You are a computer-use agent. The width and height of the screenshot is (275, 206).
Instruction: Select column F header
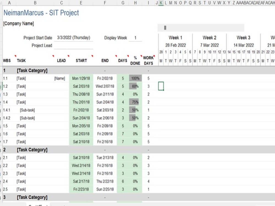pyautogui.click(x=105, y=3)
